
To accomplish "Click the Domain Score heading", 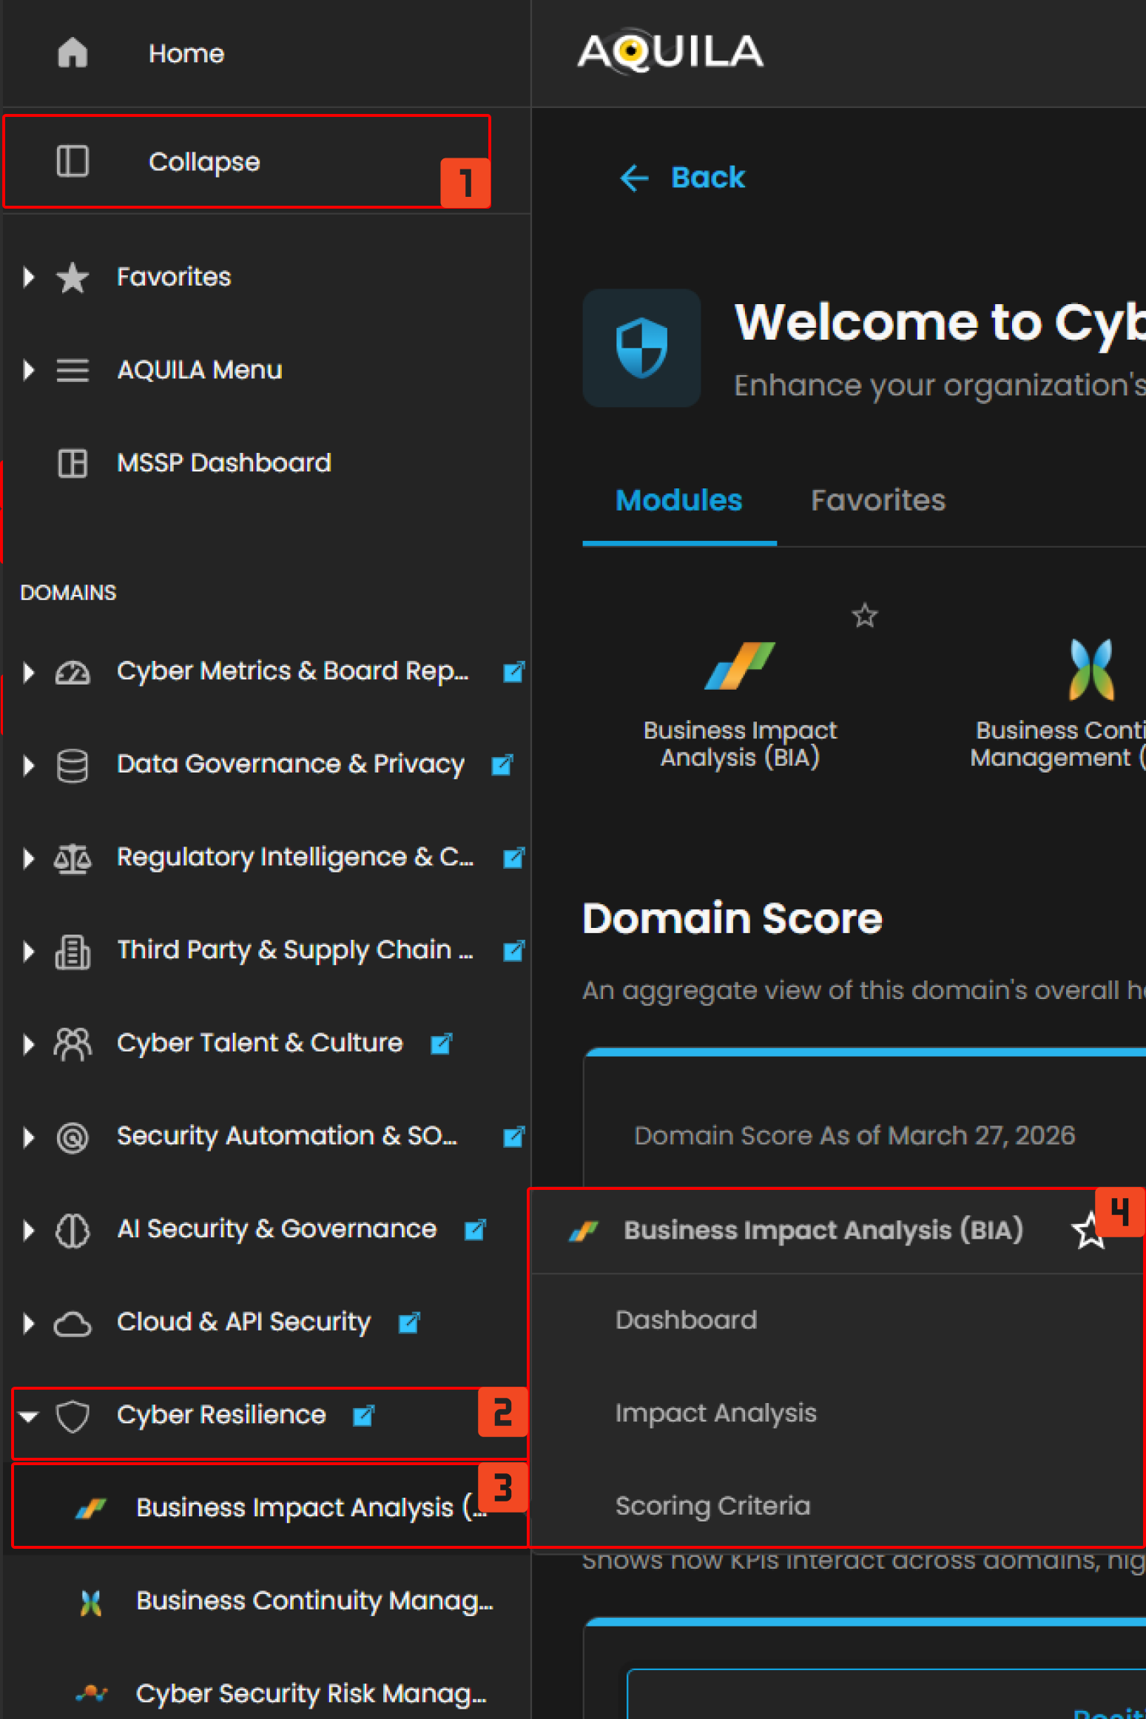I will pos(732,919).
